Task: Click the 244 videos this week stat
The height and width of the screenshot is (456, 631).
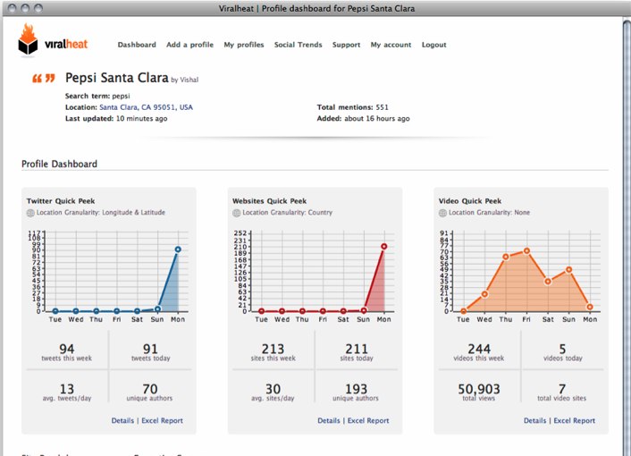Action: 479,351
